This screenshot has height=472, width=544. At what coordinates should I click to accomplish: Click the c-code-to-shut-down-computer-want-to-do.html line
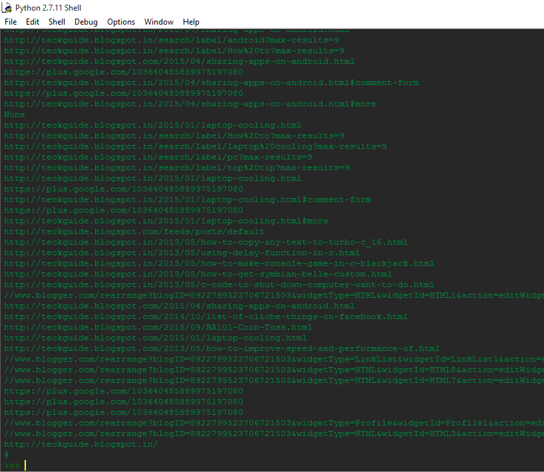tap(219, 285)
